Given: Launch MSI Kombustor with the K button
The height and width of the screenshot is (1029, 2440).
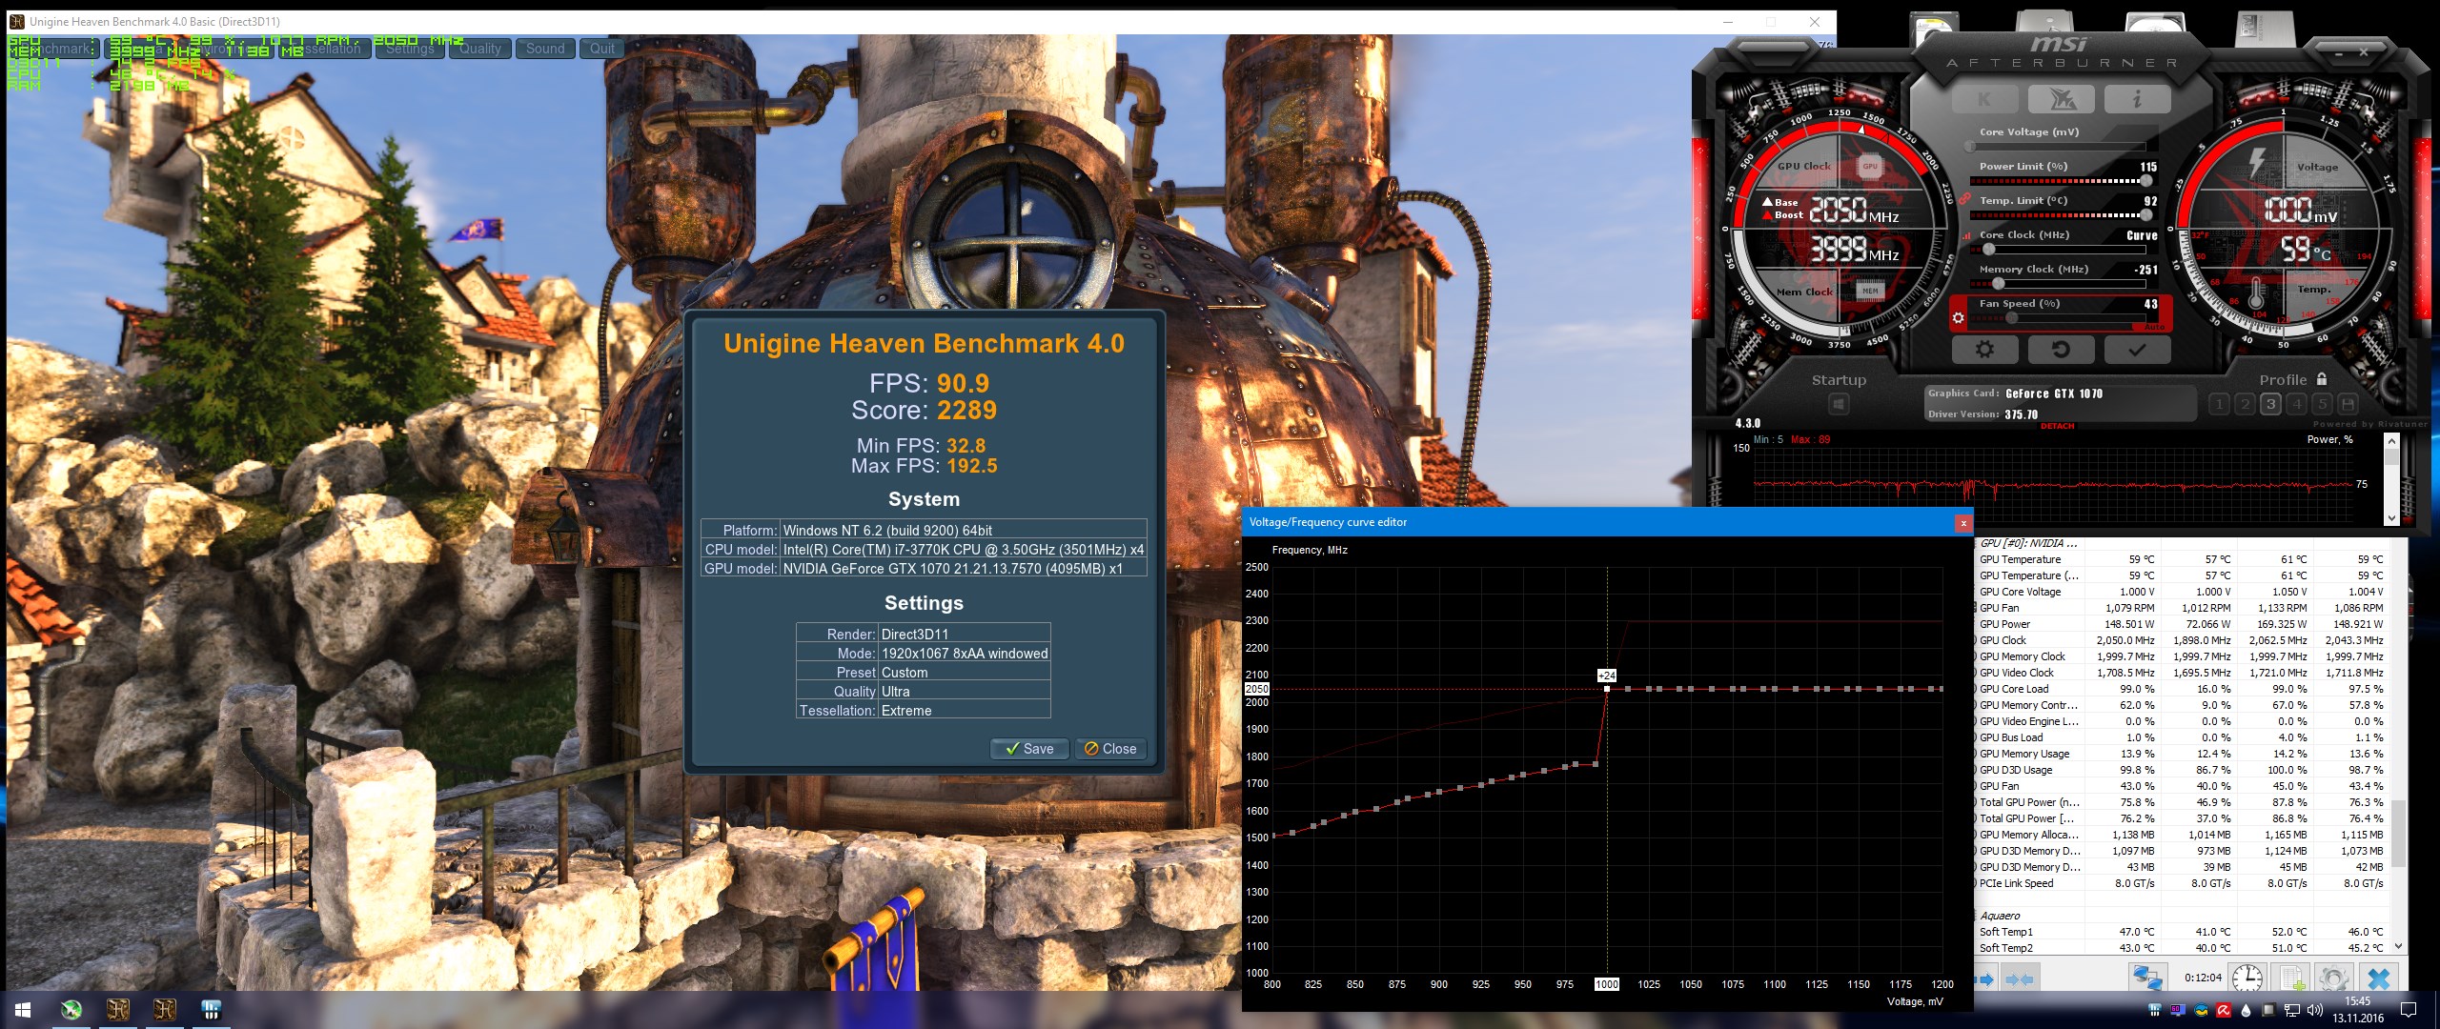Looking at the screenshot, I should click(x=1984, y=98).
